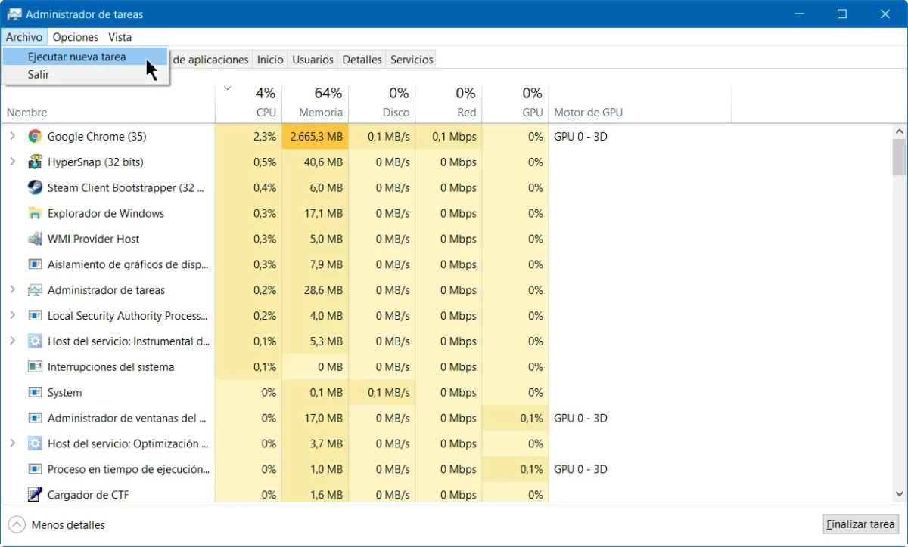Click the Cargador de CTF icon
The height and width of the screenshot is (547, 908).
35,495
